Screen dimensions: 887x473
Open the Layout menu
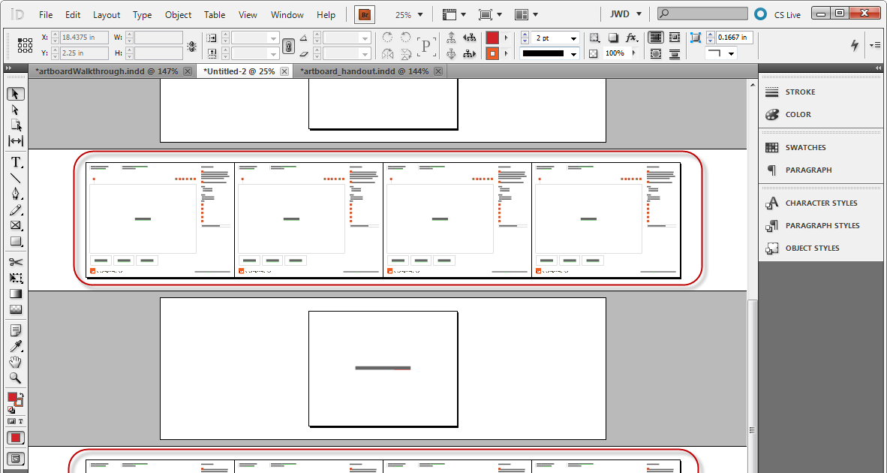pos(107,14)
